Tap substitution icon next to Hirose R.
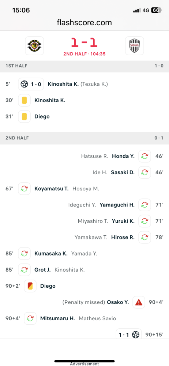This screenshot has width=169, height=366. coord(144,238)
